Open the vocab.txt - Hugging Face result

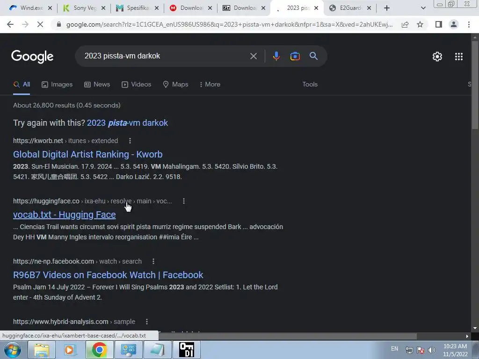coord(65,215)
